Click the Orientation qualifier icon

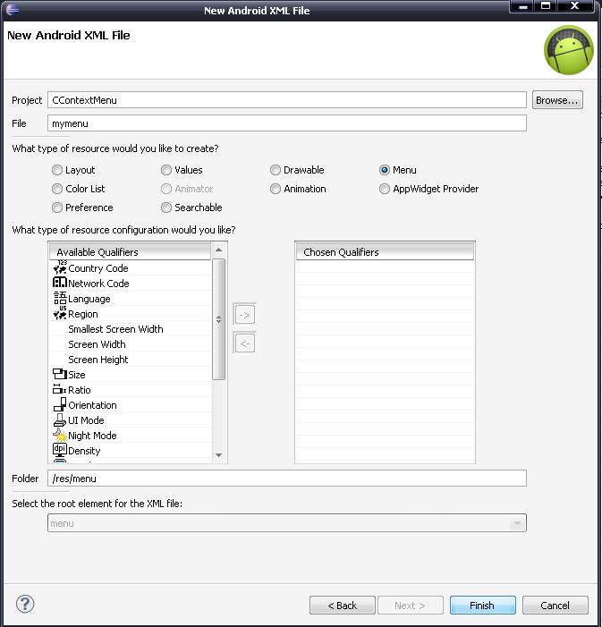click(60, 404)
